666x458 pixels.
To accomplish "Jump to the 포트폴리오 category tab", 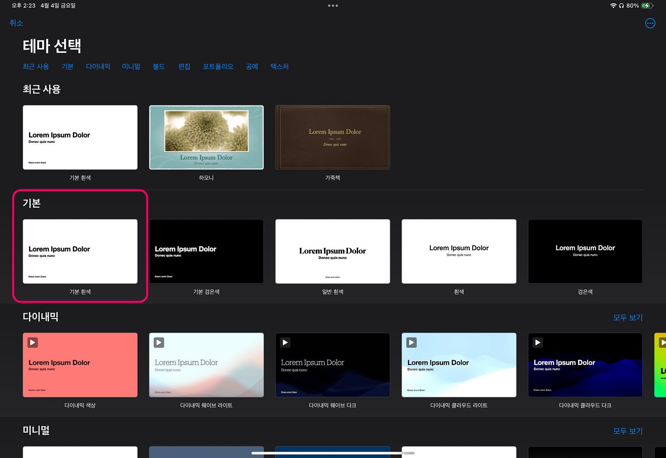I will coord(218,66).
